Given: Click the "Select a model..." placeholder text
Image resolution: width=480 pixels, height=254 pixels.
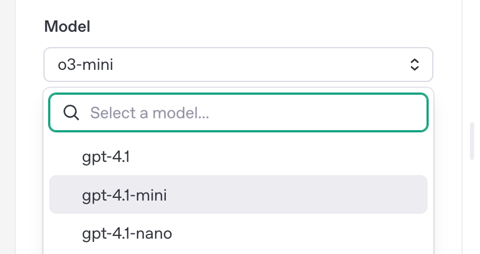Looking at the screenshot, I should point(150,113).
